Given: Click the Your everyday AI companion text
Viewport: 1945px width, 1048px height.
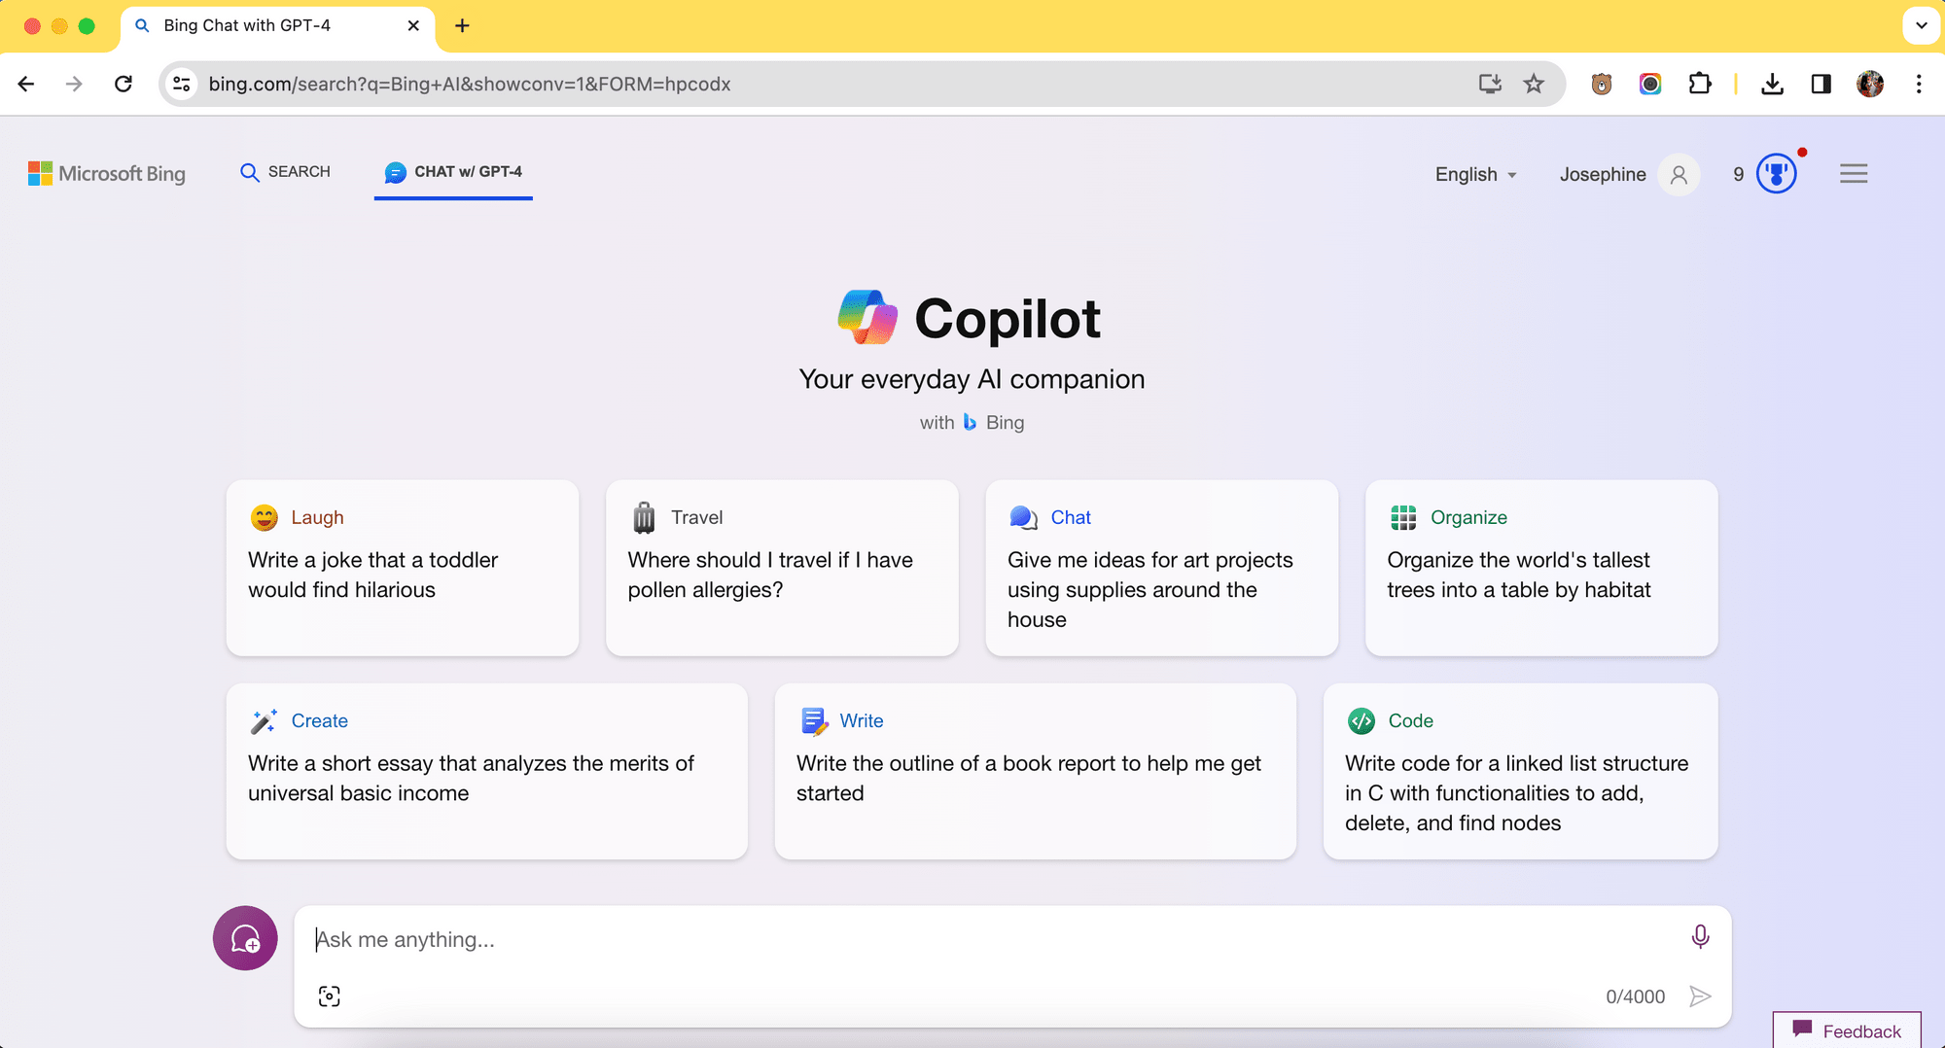Looking at the screenshot, I should tap(972, 379).
